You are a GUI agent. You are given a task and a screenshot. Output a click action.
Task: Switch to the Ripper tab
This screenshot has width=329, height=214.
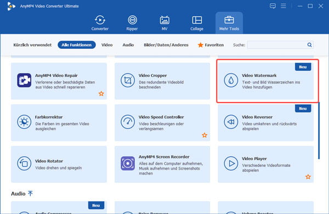(x=132, y=23)
